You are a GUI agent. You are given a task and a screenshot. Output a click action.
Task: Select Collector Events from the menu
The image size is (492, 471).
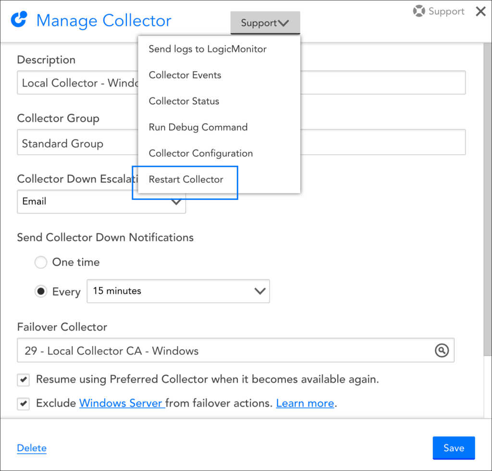coord(185,75)
